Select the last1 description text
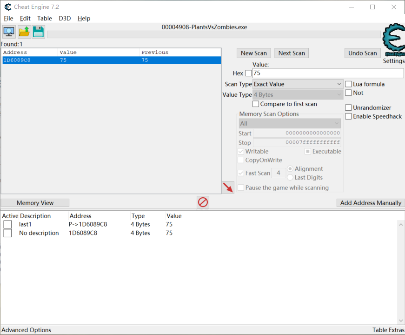The image size is (405, 335). click(x=25, y=224)
